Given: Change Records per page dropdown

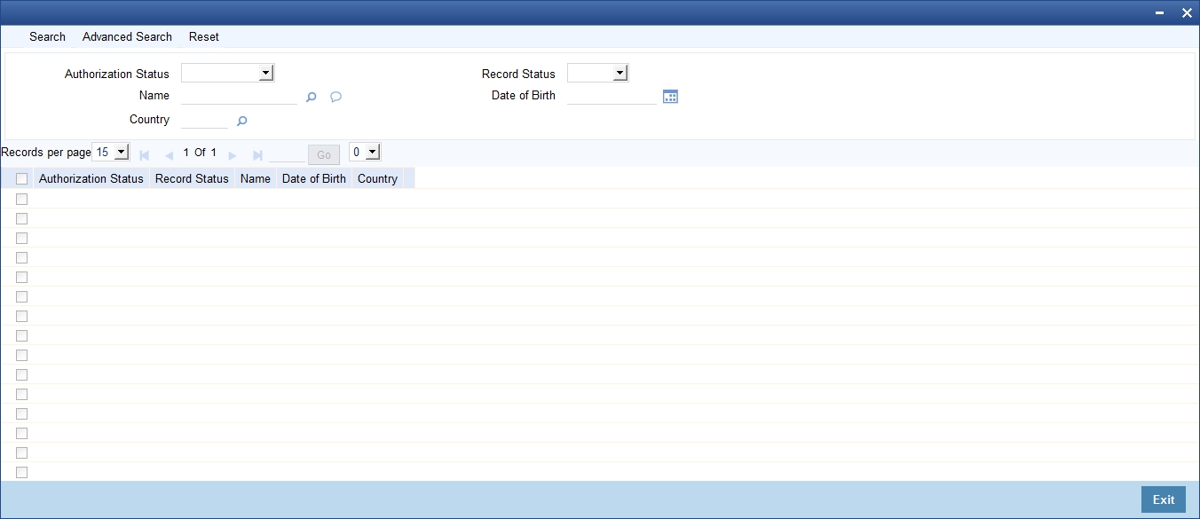Looking at the screenshot, I should 110,152.
